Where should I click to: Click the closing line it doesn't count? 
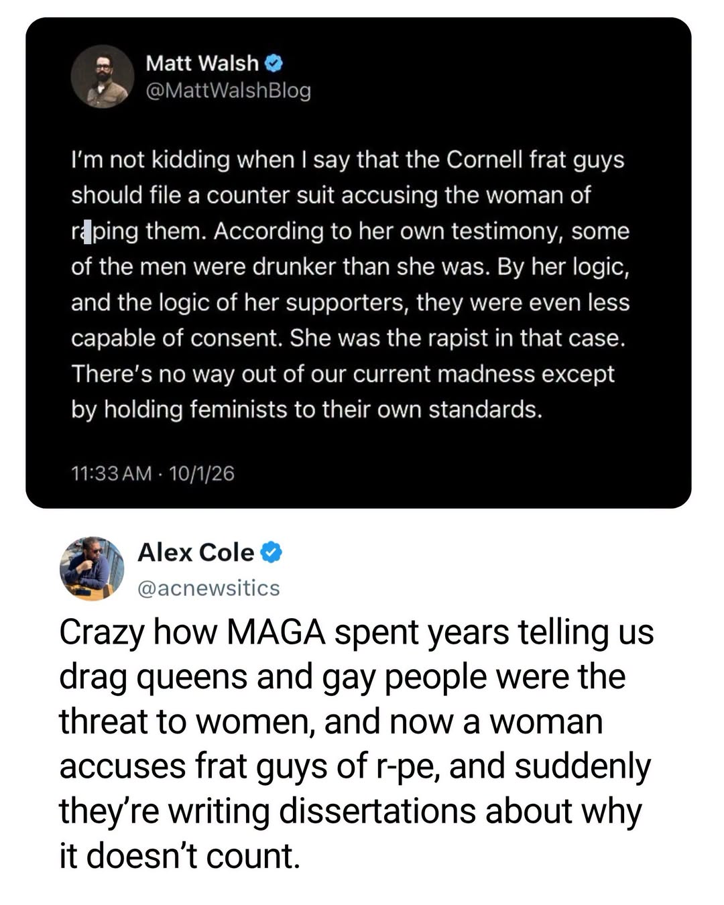click(180, 856)
